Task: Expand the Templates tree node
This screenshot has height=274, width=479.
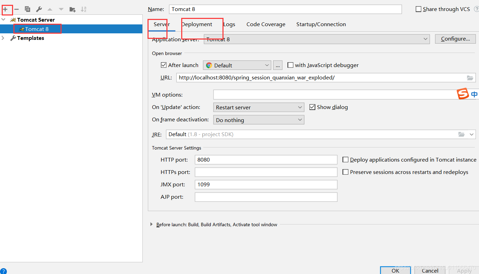Action: tap(3, 38)
